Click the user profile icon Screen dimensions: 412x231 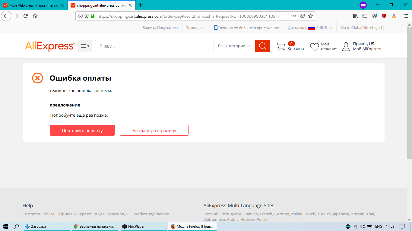click(346, 47)
